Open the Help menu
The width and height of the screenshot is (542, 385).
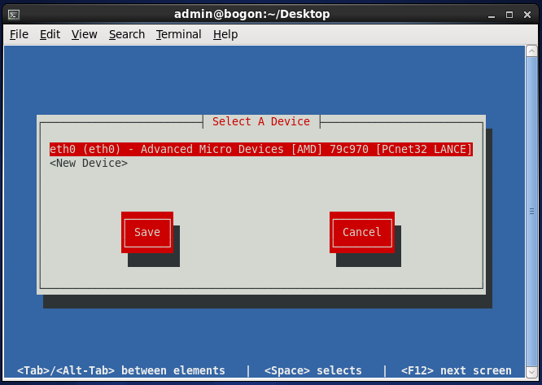[225, 34]
